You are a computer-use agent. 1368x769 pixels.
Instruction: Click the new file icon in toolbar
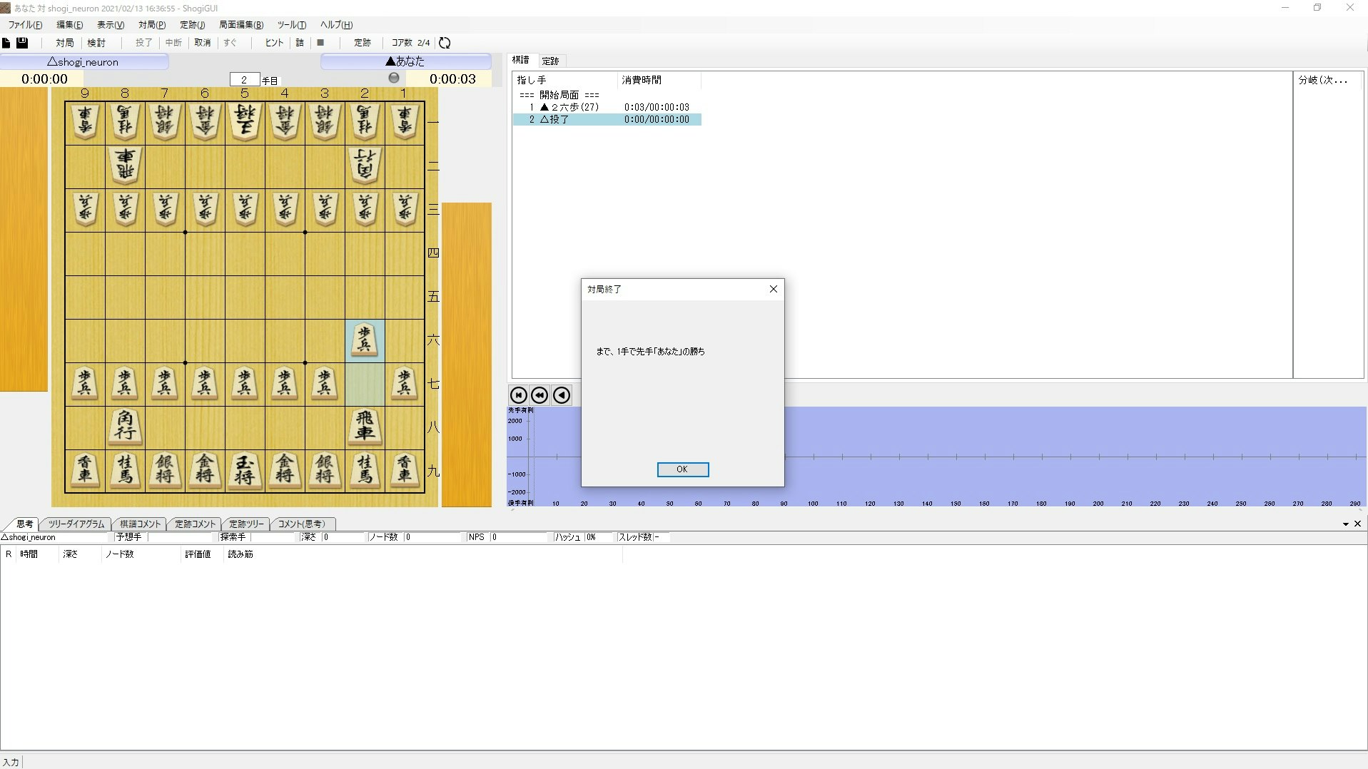click(6, 43)
